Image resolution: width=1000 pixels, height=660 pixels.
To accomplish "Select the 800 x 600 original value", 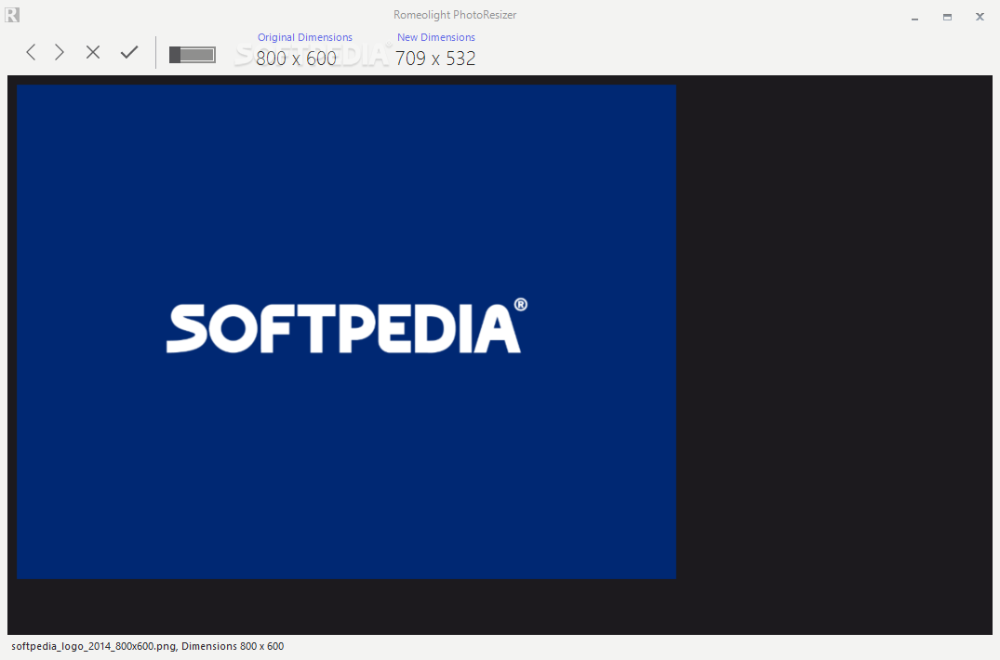I will coord(296,59).
